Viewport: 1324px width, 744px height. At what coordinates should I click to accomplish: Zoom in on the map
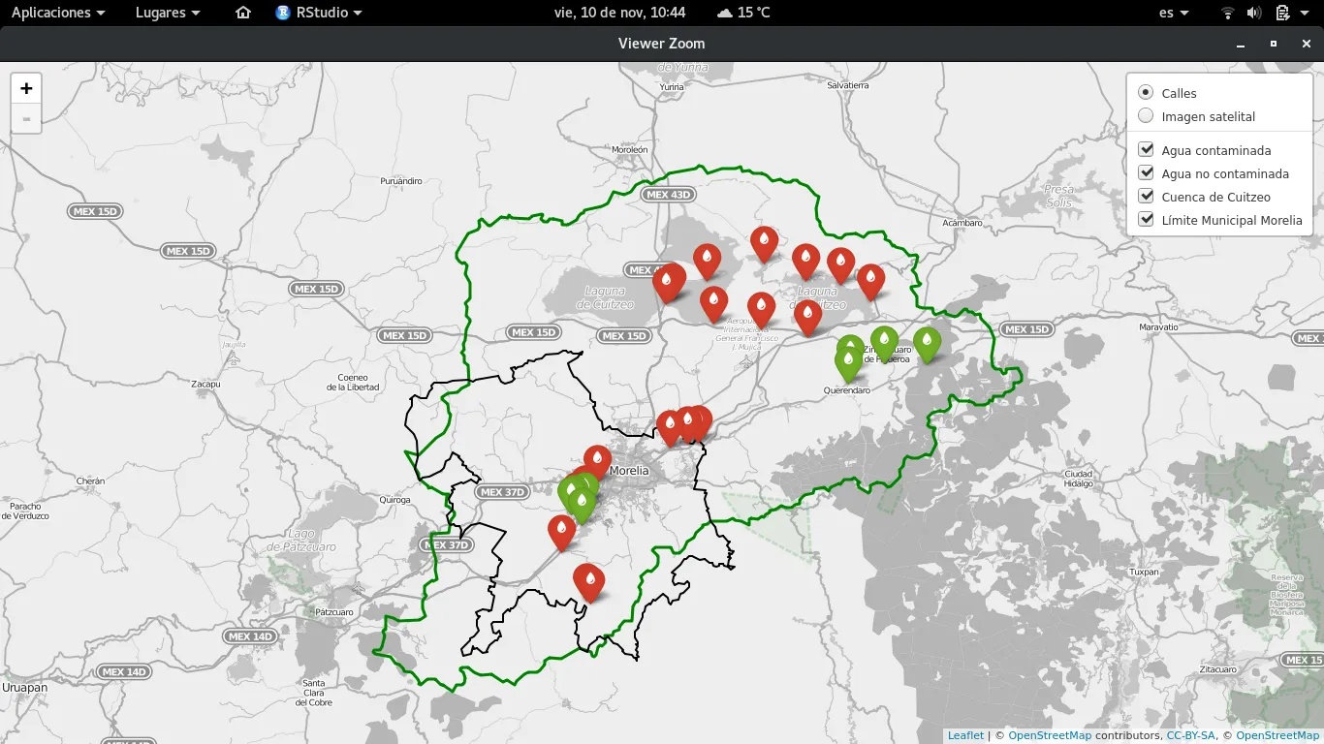pyautogui.click(x=26, y=88)
